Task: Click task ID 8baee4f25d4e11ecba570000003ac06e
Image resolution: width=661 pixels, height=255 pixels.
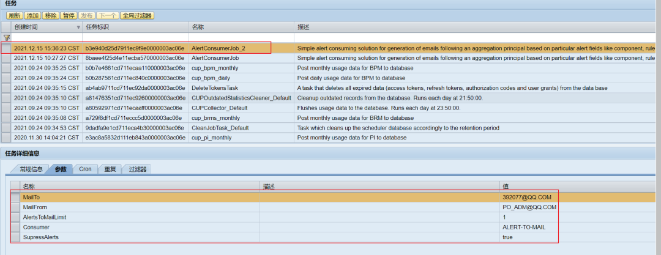Action: pyautogui.click(x=135, y=58)
